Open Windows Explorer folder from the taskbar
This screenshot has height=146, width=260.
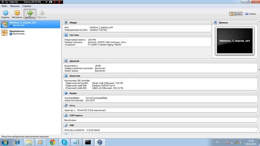[x=29, y=142]
